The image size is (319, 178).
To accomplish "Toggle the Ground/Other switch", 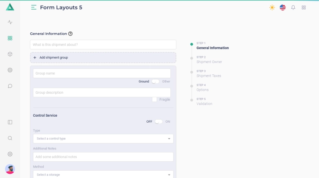I will pyautogui.click(x=155, y=81).
